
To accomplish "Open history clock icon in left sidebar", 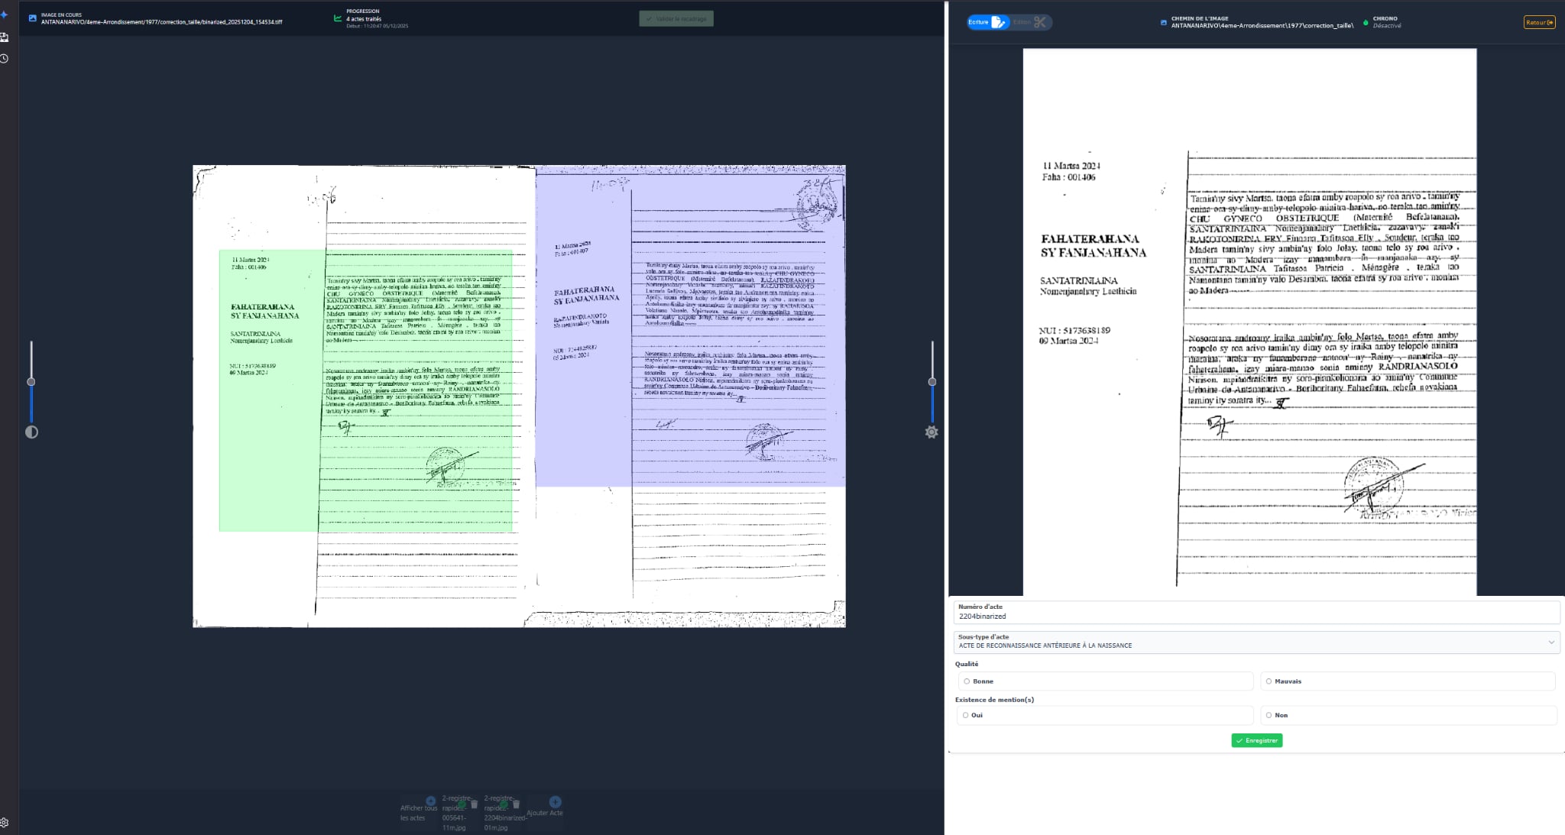I will [x=5, y=59].
